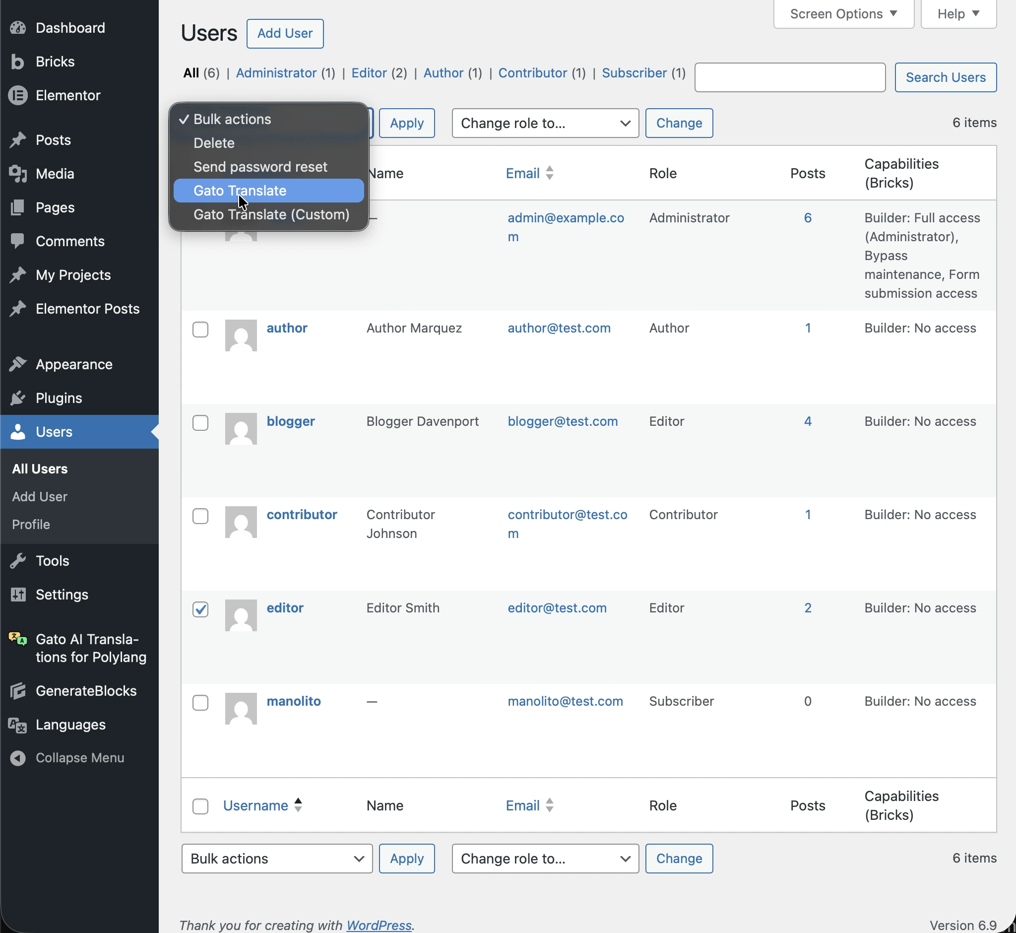
Task: Open the Bricks builder sidebar item
Action: (x=54, y=61)
